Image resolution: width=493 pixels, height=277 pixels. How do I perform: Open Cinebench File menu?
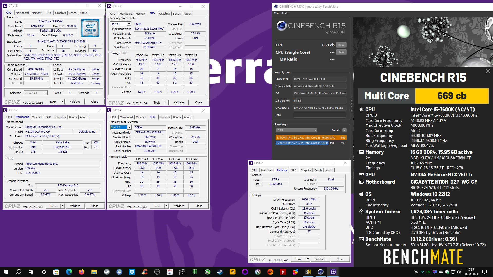276,13
